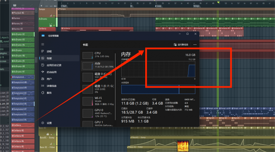The image size is (275, 152).
Task: Click the 11.8 GB (1.2 GB) in-use value
Action: pyautogui.click(x=135, y=103)
